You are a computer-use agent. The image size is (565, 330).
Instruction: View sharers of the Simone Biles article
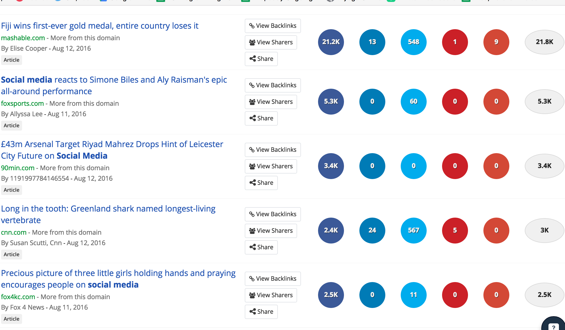pyautogui.click(x=271, y=102)
